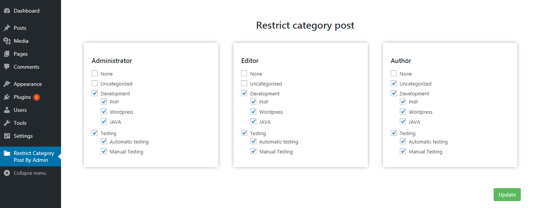549x208 pixels.
Task: Click the Collapse menu arrow icon
Action: [x=6, y=173]
